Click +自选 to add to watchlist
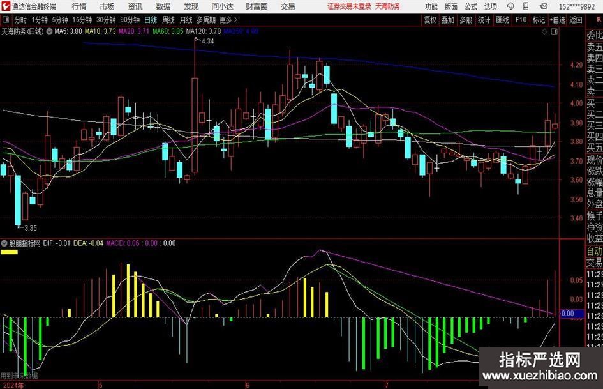This screenshot has width=603, height=389. pyautogui.click(x=558, y=20)
